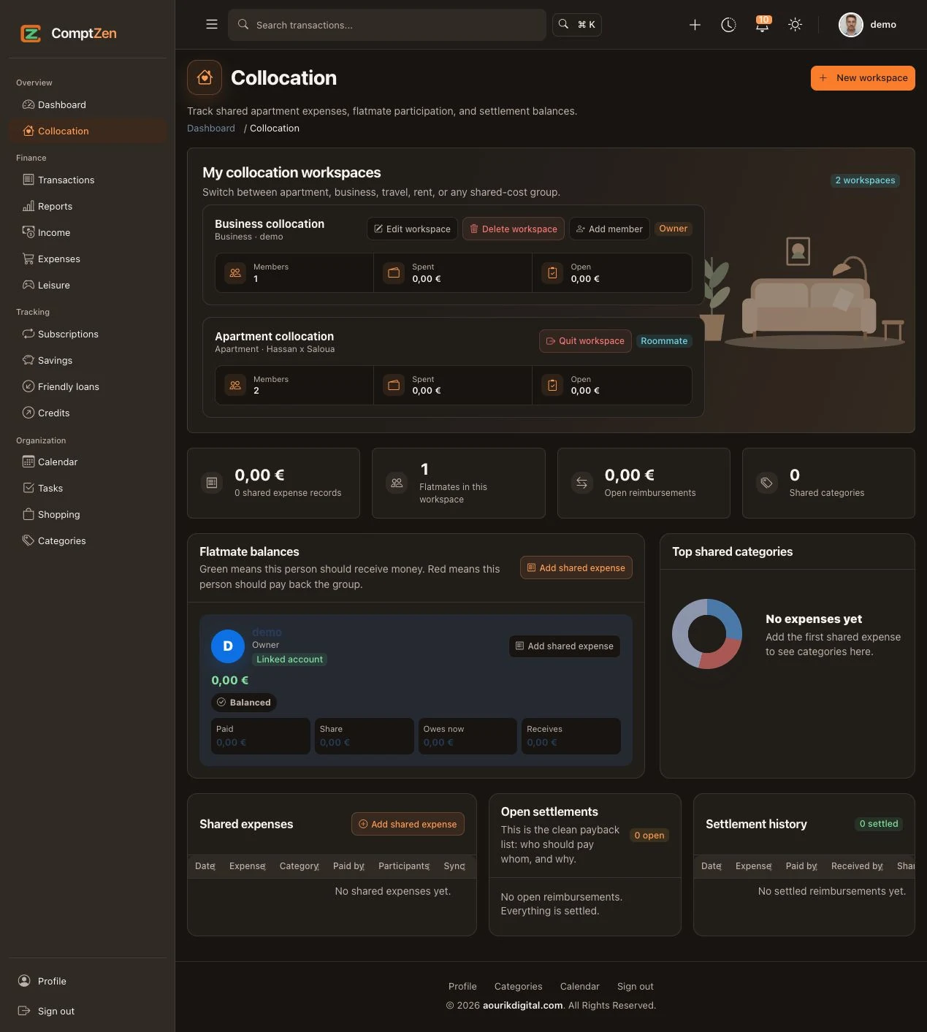
Task: Click the Roommate badge on Apartment collocation
Action: (x=664, y=341)
